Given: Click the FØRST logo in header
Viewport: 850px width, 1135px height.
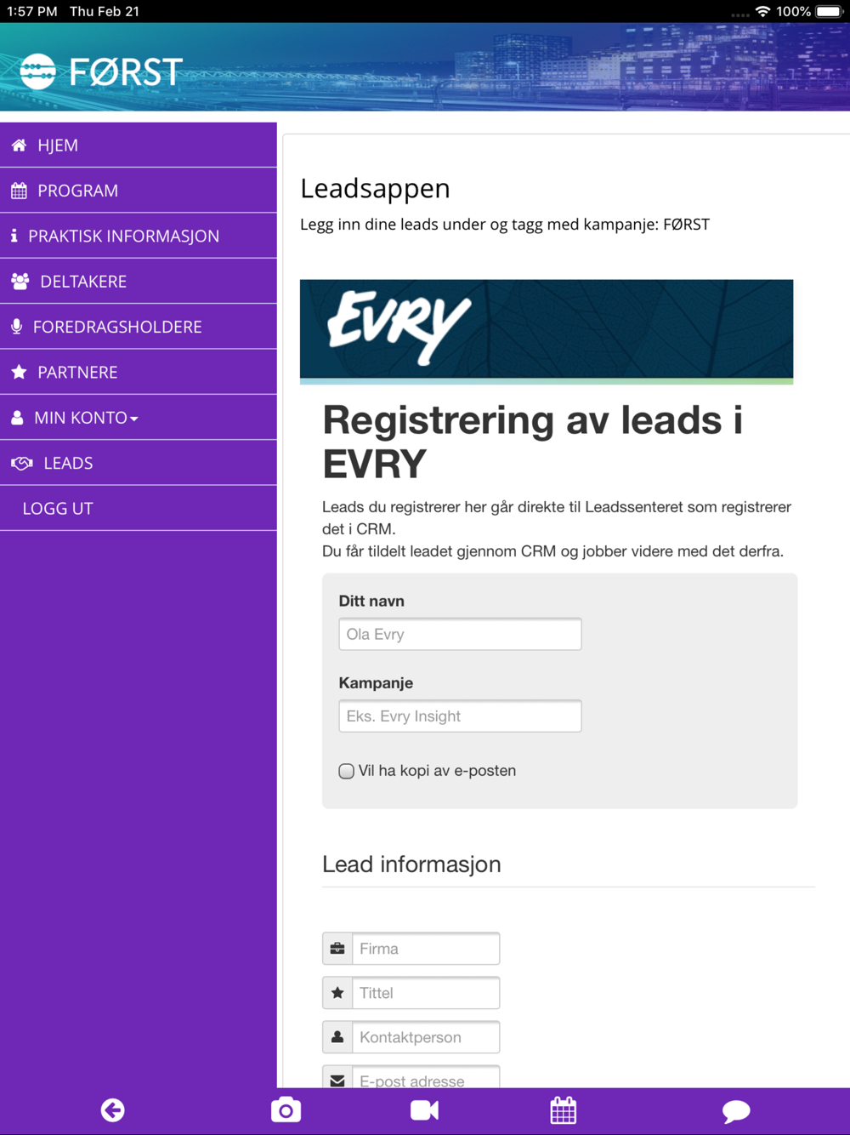Looking at the screenshot, I should pyautogui.click(x=101, y=71).
